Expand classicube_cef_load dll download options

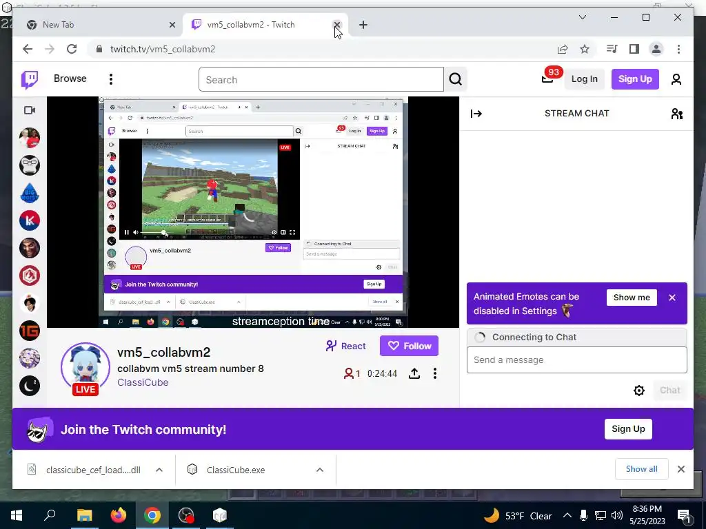click(159, 470)
